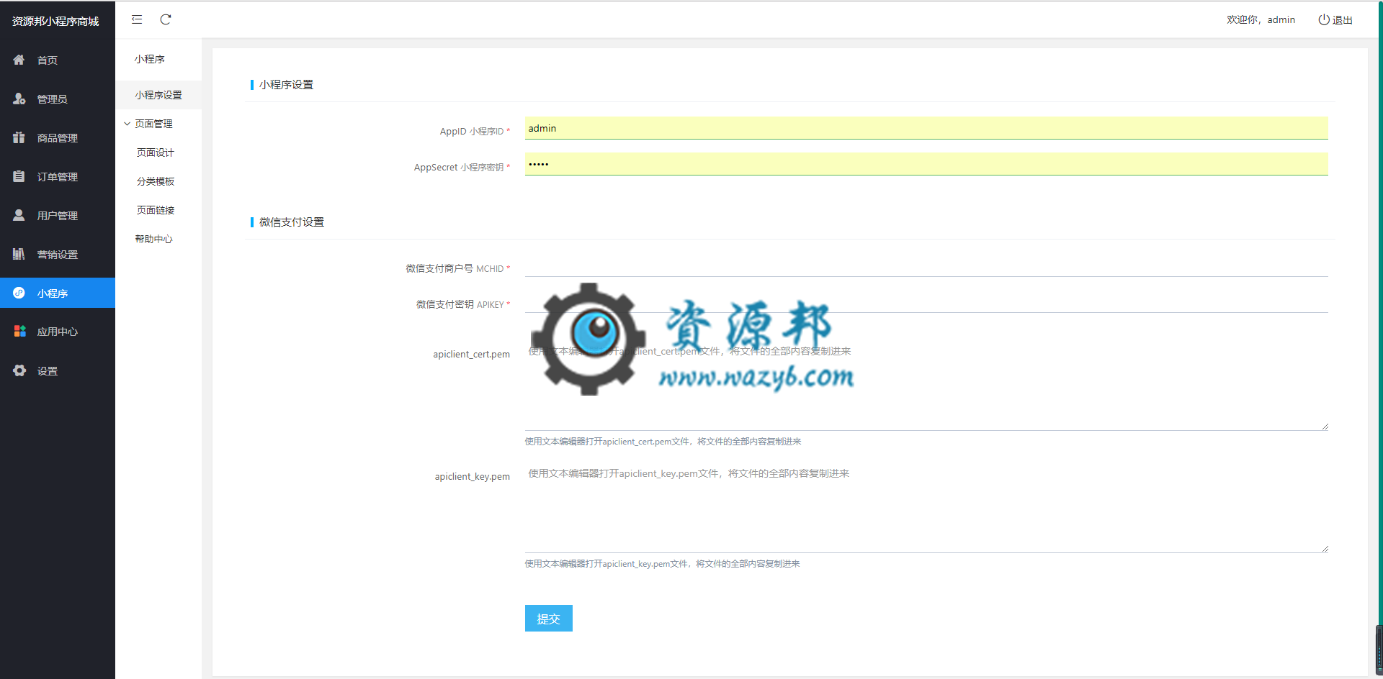Click the person icon for 用户管理
This screenshot has height=679, width=1383.
19,215
